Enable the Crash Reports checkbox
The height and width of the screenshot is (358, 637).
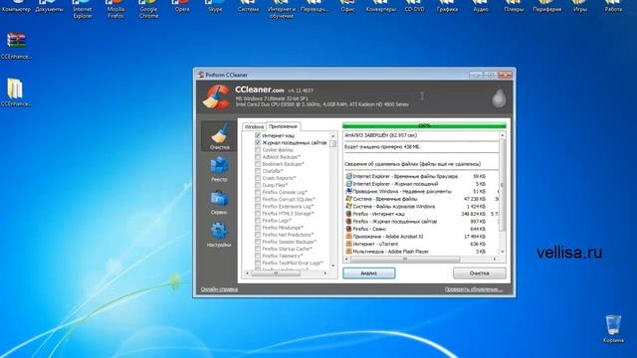click(258, 178)
